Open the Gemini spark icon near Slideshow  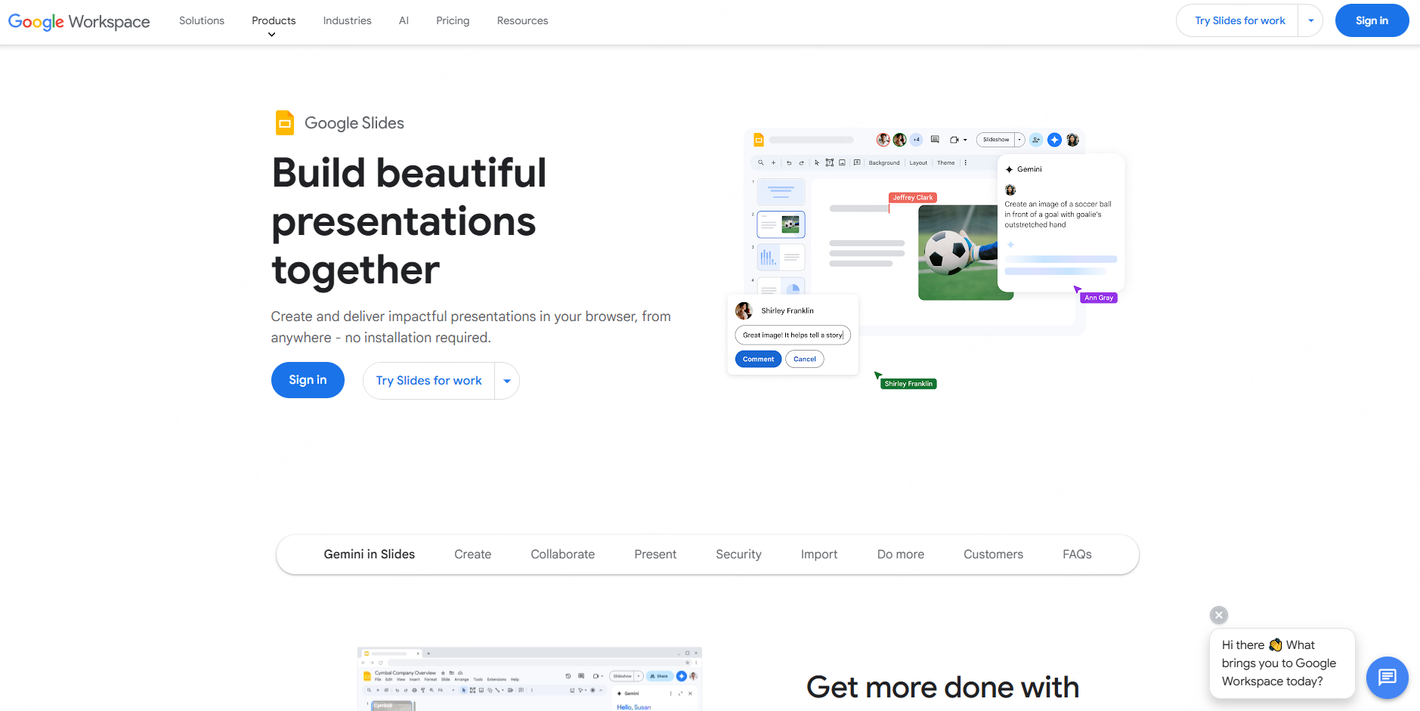click(x=1054, y=139)
